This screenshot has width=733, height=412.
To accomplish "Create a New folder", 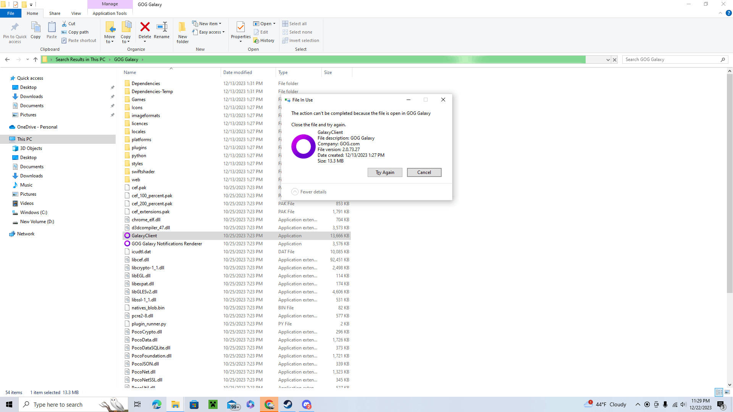I will click(x=182, y=32).
